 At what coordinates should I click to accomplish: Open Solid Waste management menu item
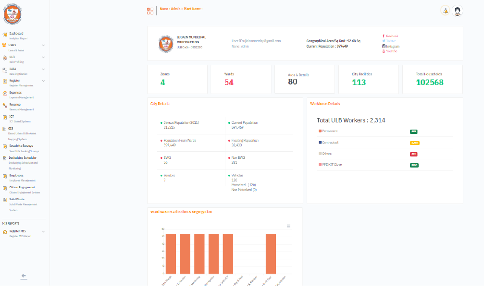tap(17, 199)
